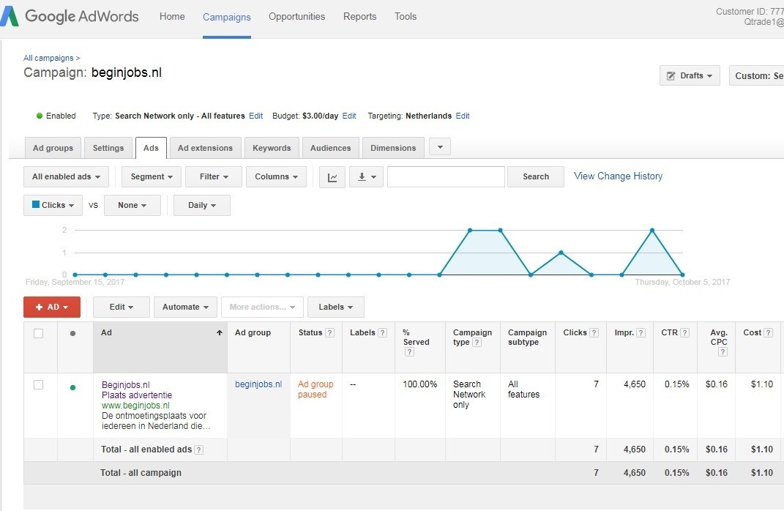Screen dimensions: 784x511
Task: Expand the All enabled ads dropdown
Action: coord(66,177)
